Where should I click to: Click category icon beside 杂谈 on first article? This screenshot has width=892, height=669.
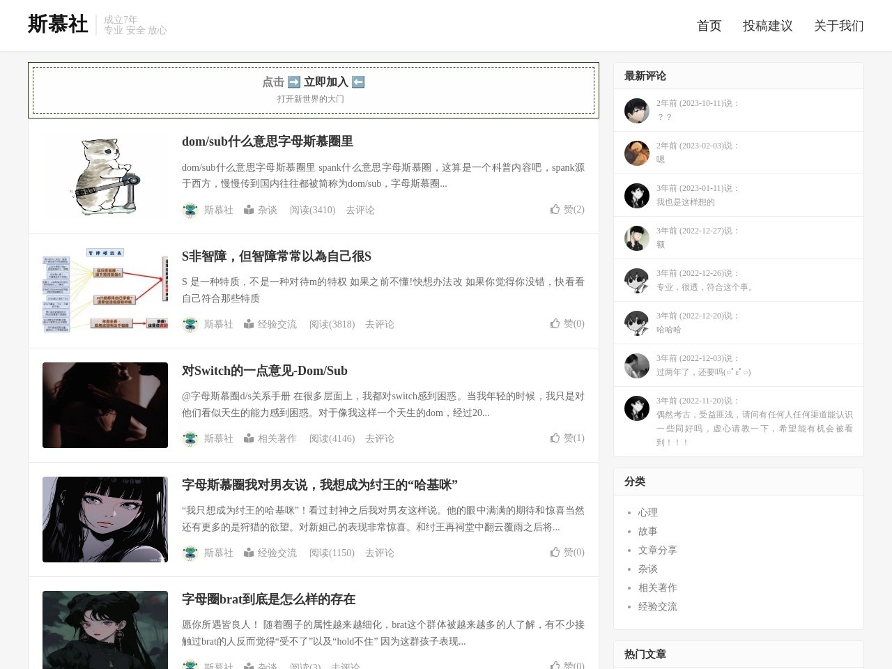click(249, 210)
